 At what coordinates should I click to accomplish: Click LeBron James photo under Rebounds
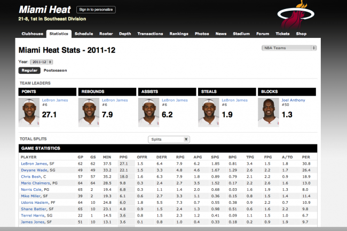(x=89, y=112)
